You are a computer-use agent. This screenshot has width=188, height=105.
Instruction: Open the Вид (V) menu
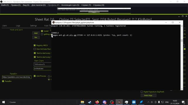26,5
